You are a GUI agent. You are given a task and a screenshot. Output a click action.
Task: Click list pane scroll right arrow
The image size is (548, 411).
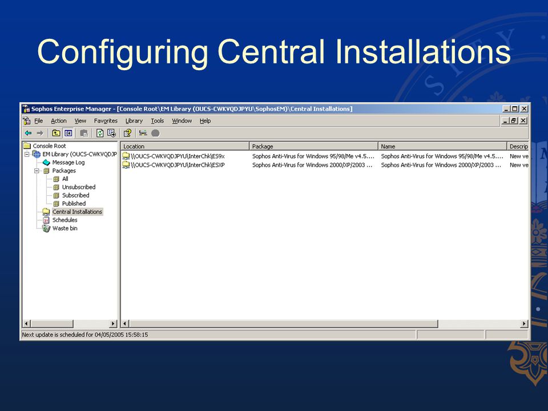pyautogui.click(x=524, y=324)
